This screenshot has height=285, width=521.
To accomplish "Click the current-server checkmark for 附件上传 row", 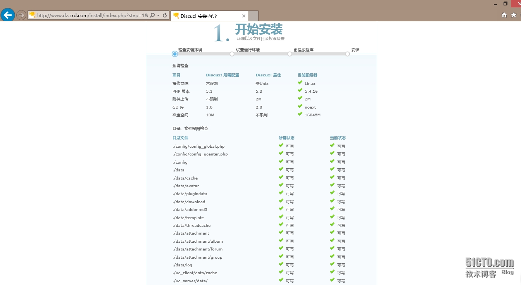I will click(x=300, y=98).
